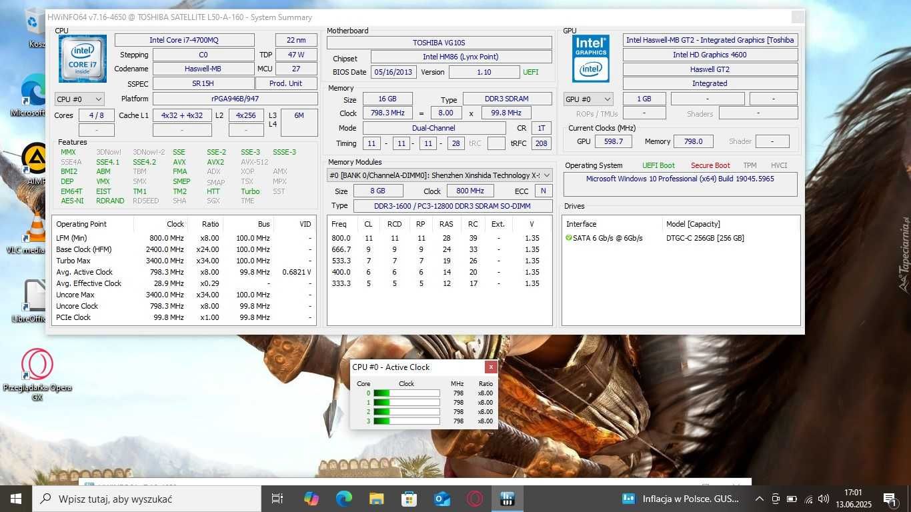911x512 pixels.
Task: Click the Intel Core i7 logo
Action: point(82,59)
